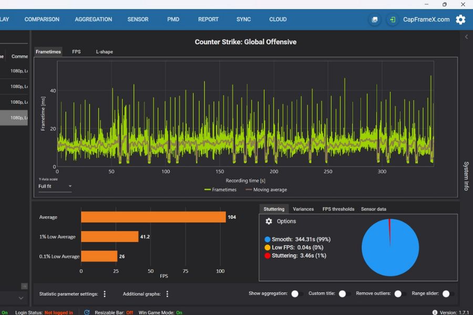Click the version info icon
The width and height of the screenshot is (473, 315).
pos(435,312)
